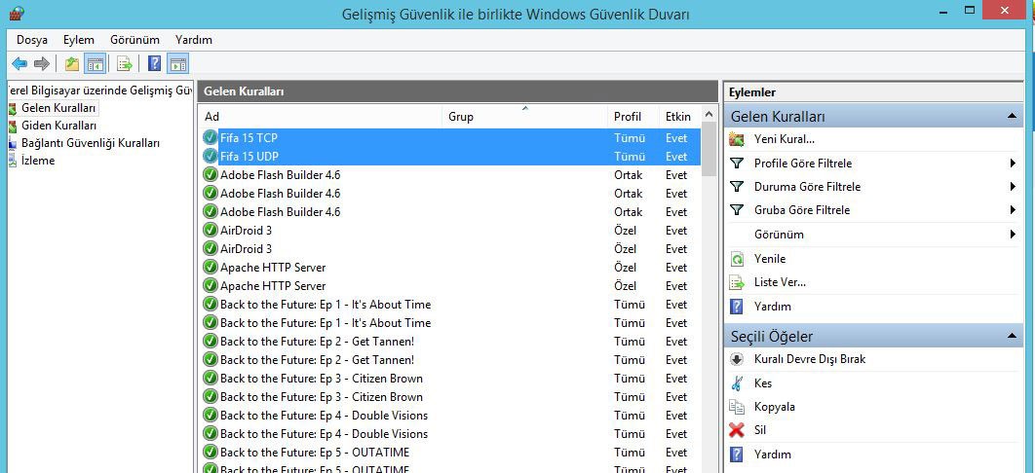Click Kes scissors icon in actions
This screenshot has height=473, width=1035.
pyautogui.click(x=737, y=383)
